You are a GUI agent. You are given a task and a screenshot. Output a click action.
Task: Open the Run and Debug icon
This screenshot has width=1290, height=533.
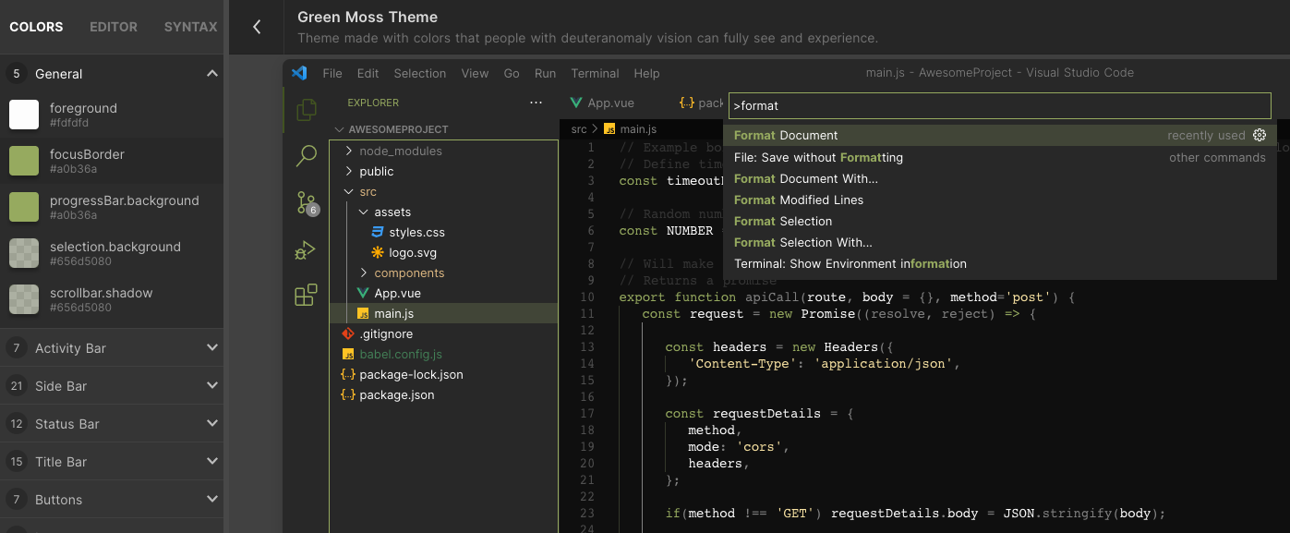pos(306,249)
